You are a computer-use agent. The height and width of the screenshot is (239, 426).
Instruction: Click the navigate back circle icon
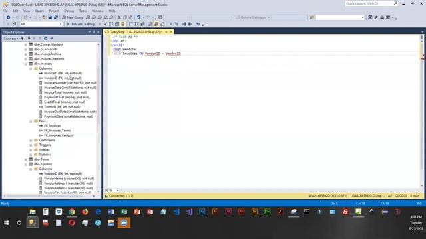(x=9, y=17)
